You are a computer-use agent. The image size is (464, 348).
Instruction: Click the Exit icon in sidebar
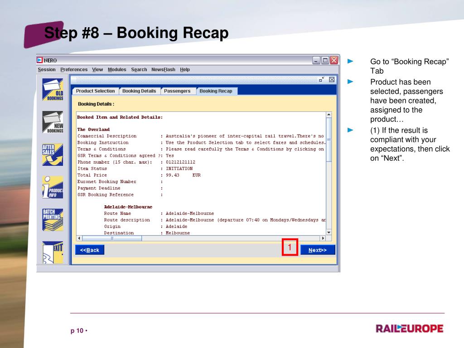[x=53, y=252]
